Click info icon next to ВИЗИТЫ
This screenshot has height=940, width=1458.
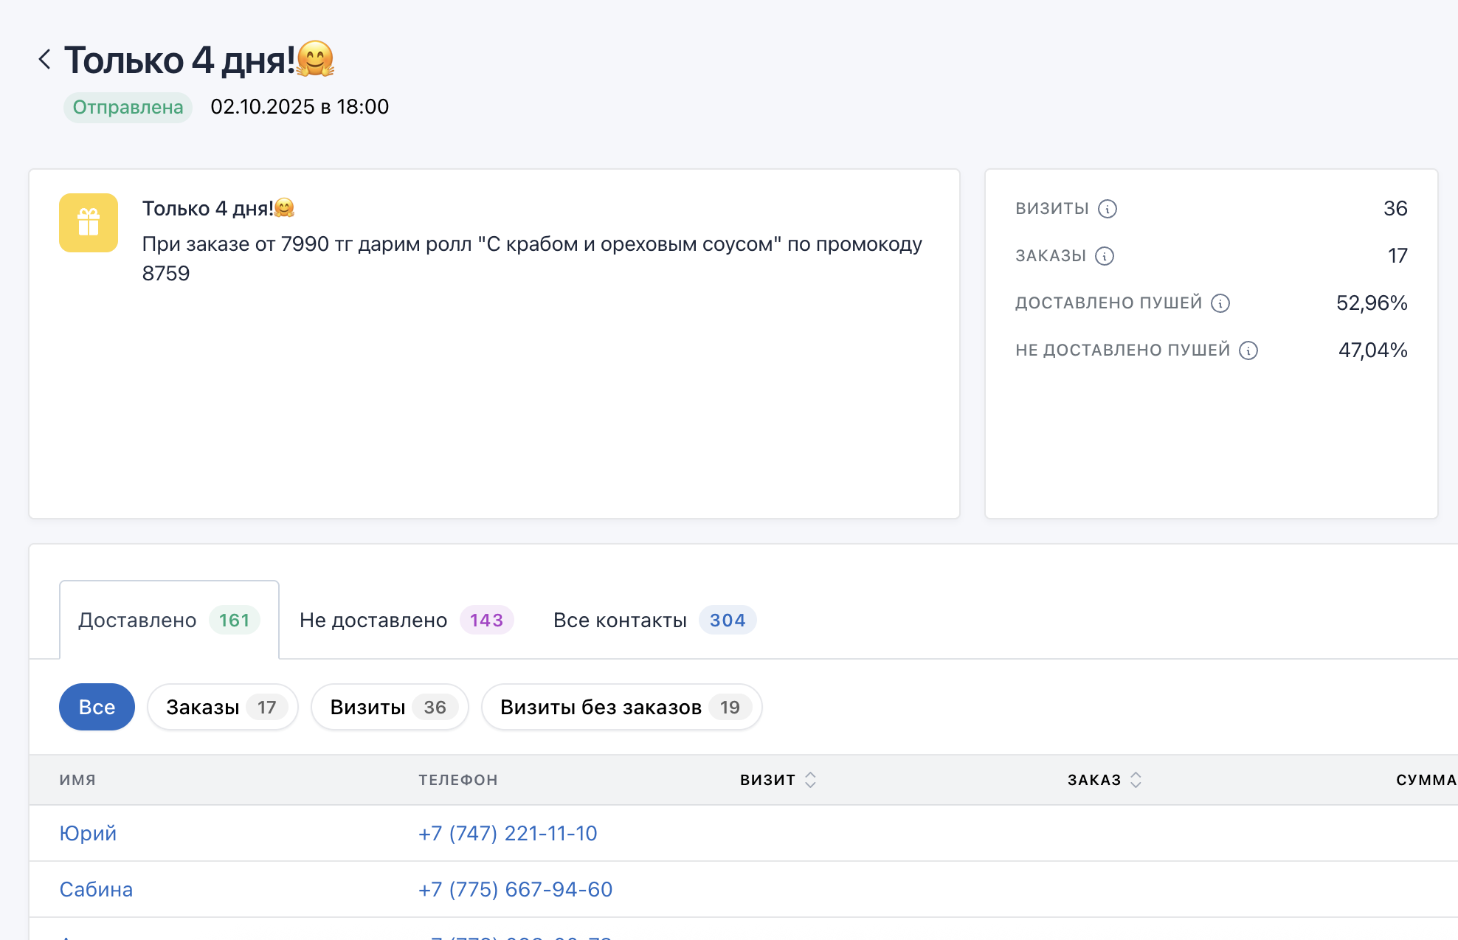tap(1108, 209)
